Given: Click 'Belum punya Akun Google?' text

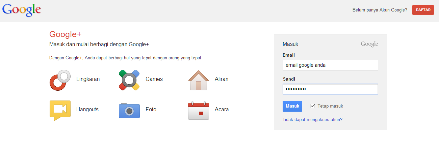Looking at the screenshot, I should click(380, 10).
